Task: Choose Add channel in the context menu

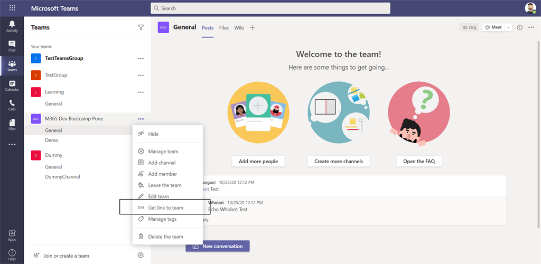Action: click(x=167, y=163)
